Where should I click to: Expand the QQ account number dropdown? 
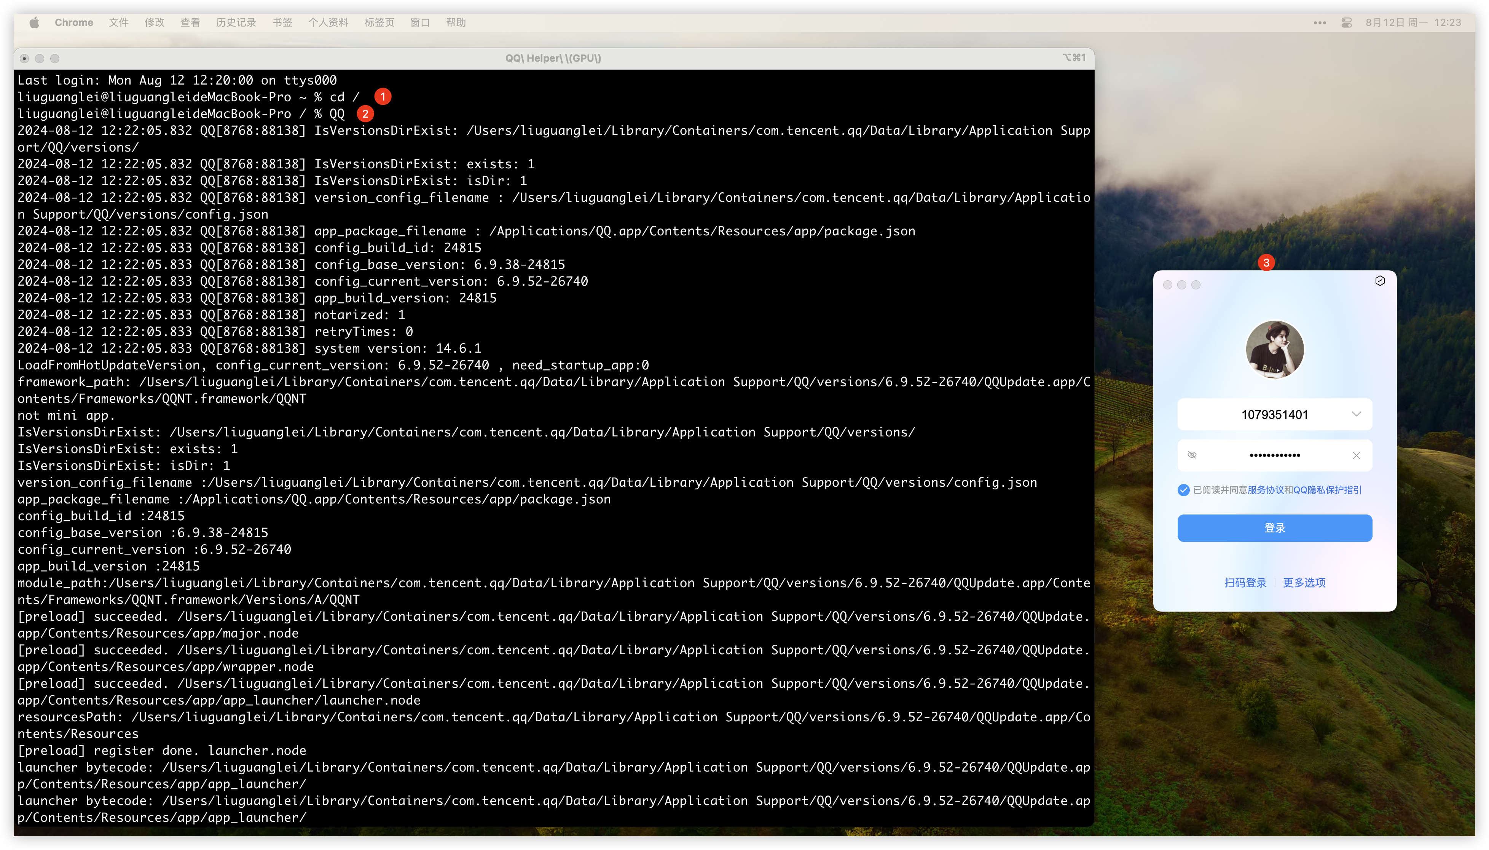coord(1356,414)
